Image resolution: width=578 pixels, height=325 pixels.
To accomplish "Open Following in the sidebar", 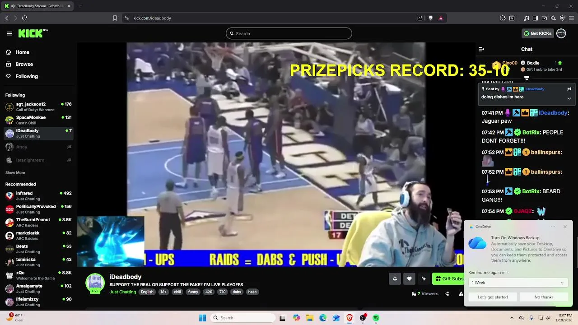I will tap(27, 76).
